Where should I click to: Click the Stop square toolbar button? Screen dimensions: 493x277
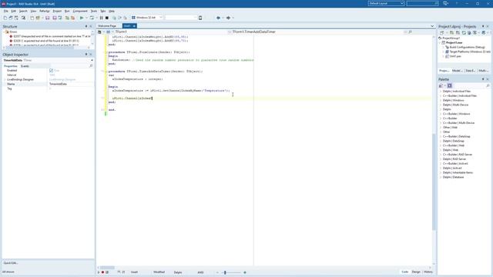point(107,18)
